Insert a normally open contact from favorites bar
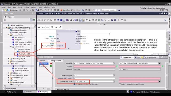This screenshot has width=171, height=96. tap(39, 27)
